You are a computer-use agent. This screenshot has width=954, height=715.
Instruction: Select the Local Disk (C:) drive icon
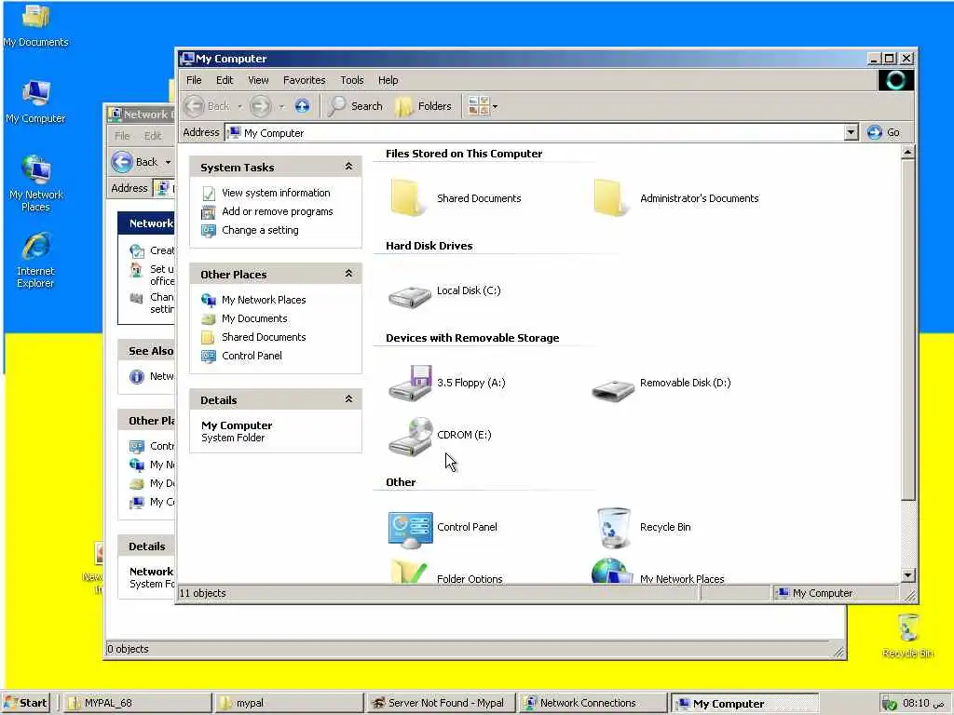[x=410, y=296]
